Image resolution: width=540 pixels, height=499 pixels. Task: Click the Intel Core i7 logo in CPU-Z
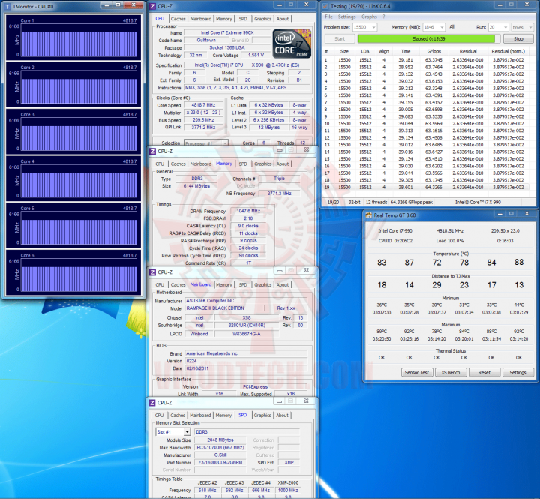pyautogui.click(x=292, y=44)
